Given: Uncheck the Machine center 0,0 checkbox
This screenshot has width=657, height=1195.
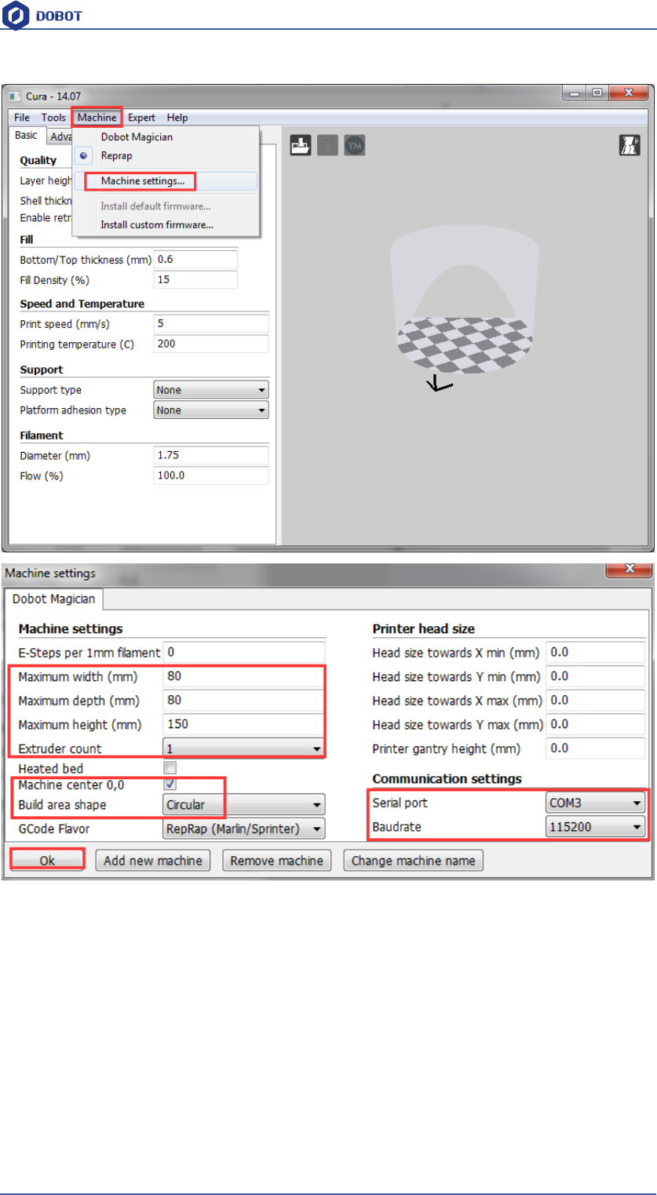Looking at the screenshot, I should point(170,785).
